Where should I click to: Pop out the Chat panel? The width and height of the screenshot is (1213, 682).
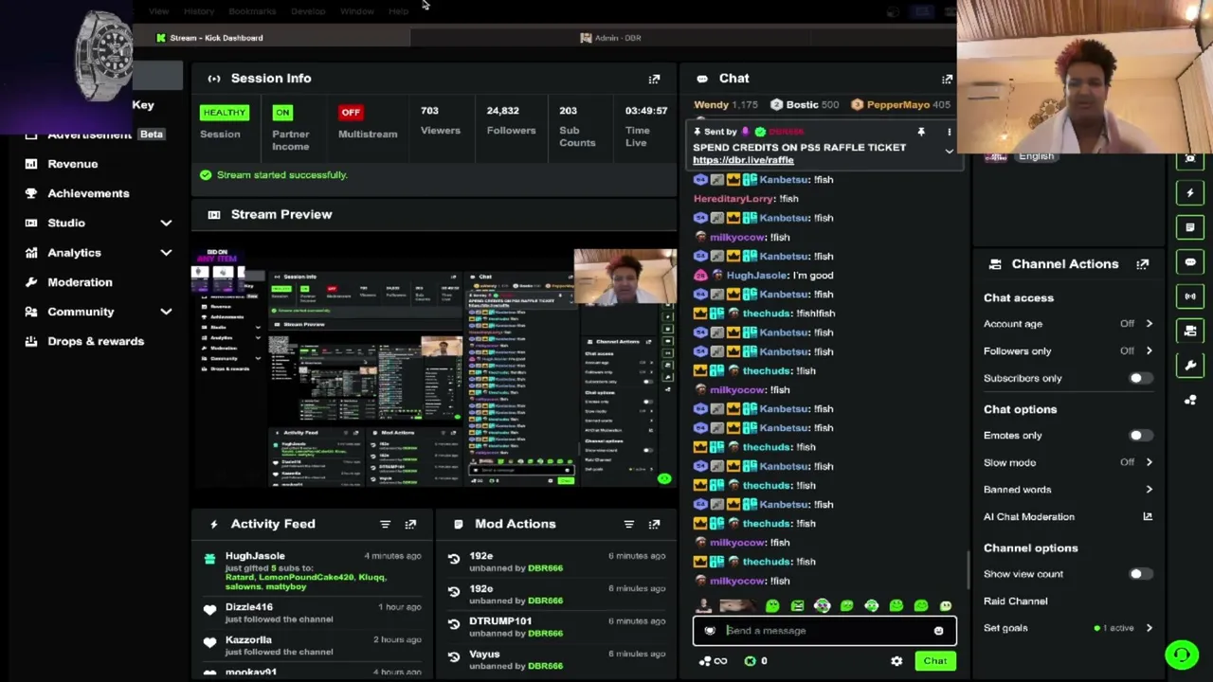[x=947, y=79]
